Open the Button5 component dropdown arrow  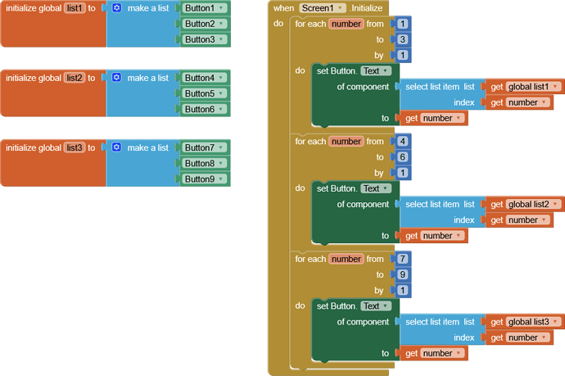pos(221,93)
